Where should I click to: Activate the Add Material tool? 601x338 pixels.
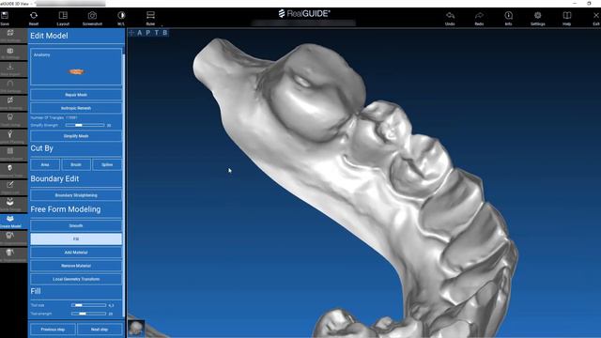point(76,253)
